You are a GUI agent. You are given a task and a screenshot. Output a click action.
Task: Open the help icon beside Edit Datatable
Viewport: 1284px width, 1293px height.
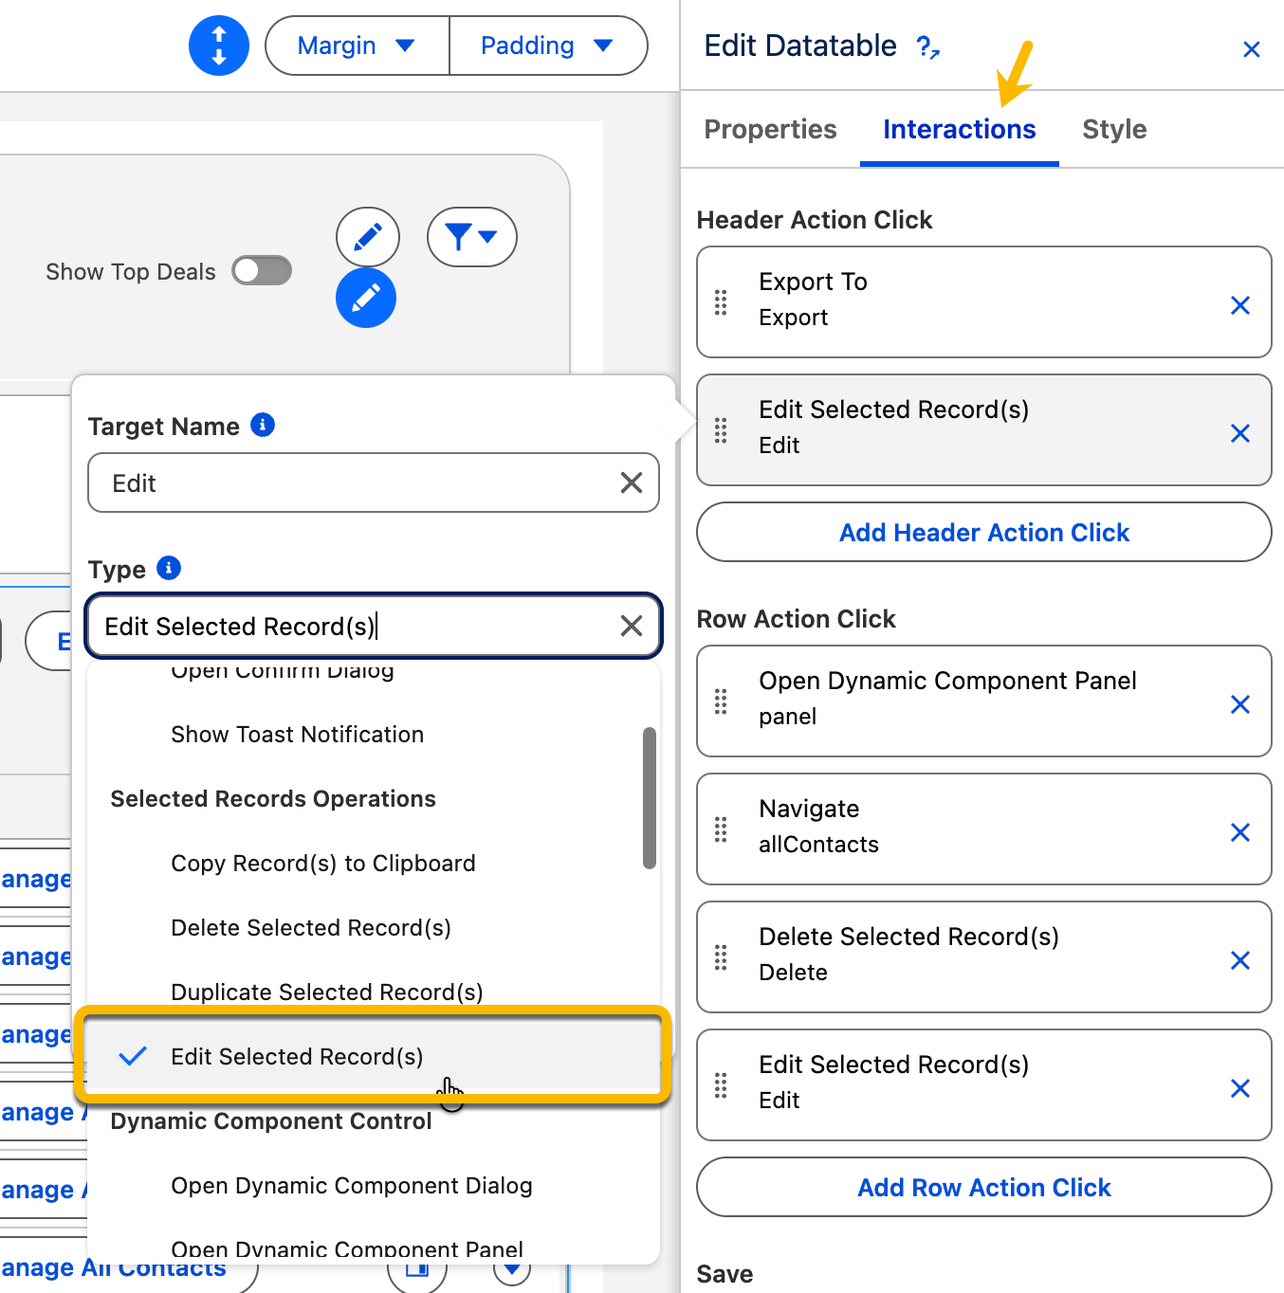point(927,46)
